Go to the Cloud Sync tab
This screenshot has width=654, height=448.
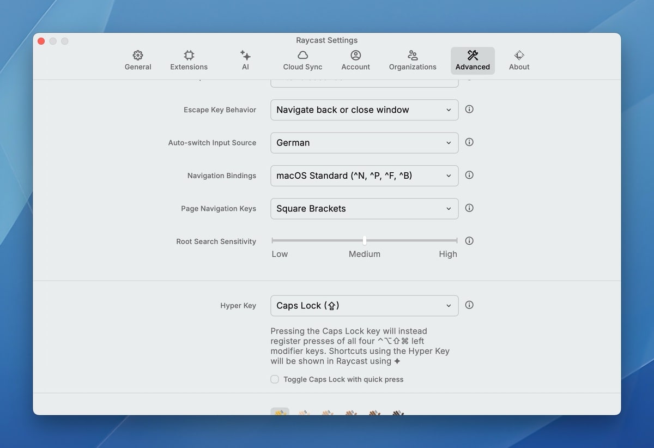(x=302, y=60)
